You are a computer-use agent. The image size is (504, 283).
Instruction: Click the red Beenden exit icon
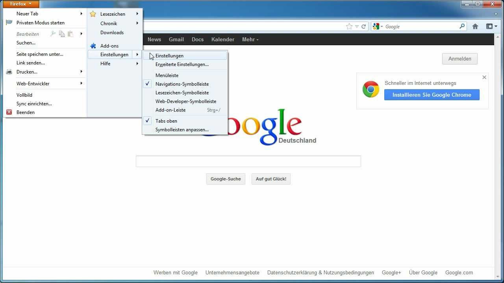click(9, 112)
